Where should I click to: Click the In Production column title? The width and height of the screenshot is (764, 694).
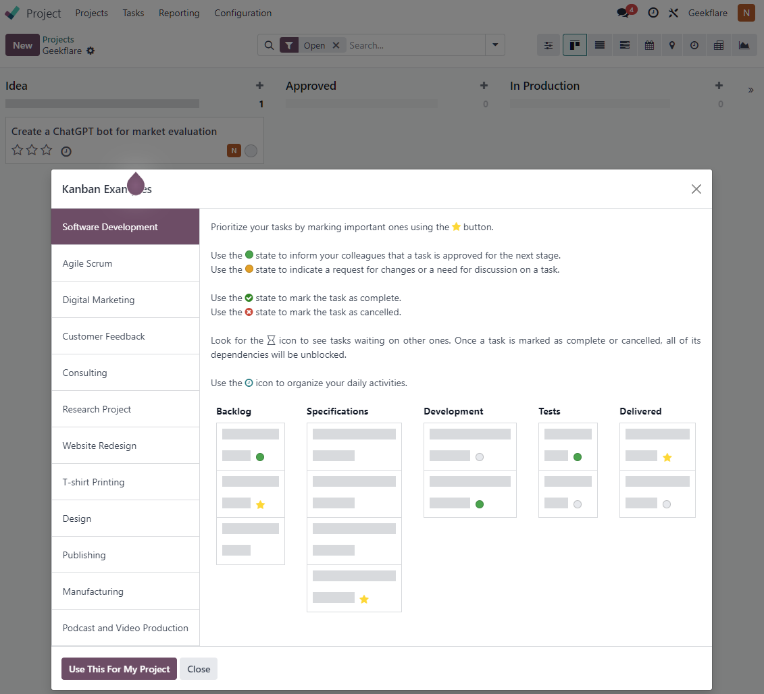pyautogui.click(x=544, y=86)
